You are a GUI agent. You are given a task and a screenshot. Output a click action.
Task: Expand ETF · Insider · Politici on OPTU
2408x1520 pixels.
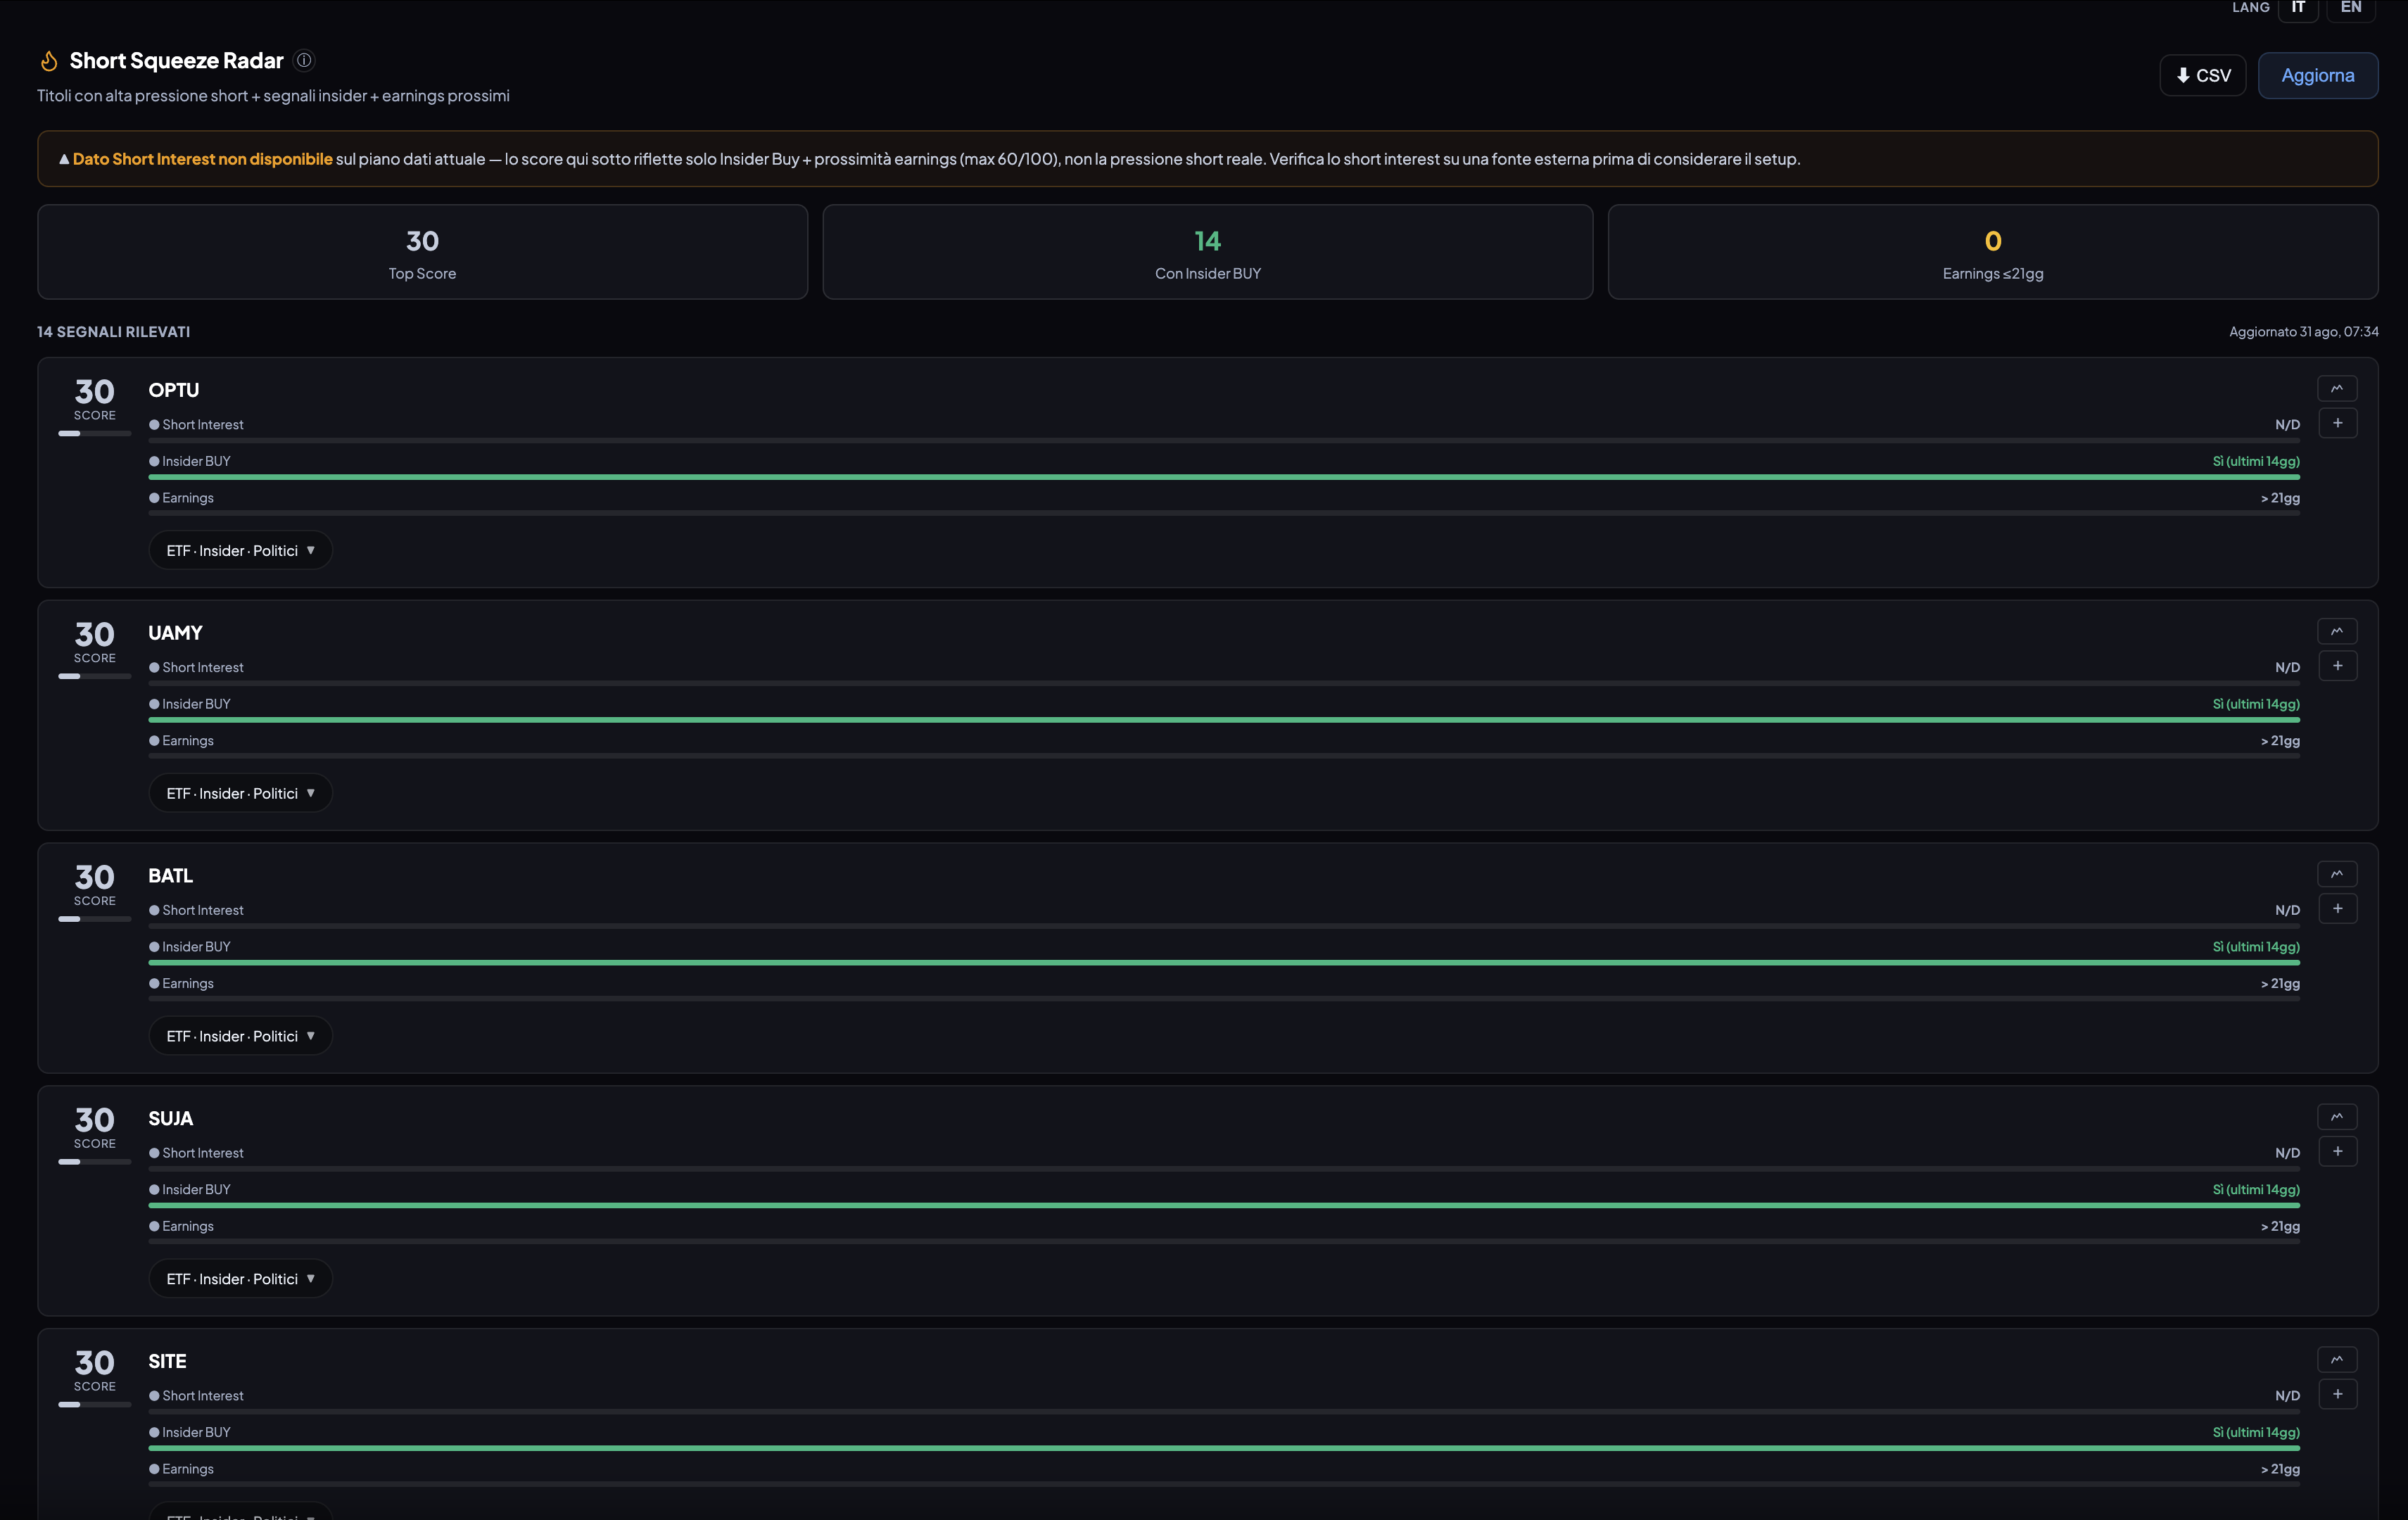(240, 551)
